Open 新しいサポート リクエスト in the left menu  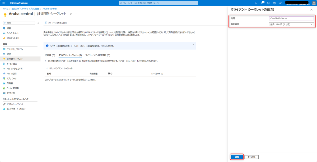click(16, 109)
